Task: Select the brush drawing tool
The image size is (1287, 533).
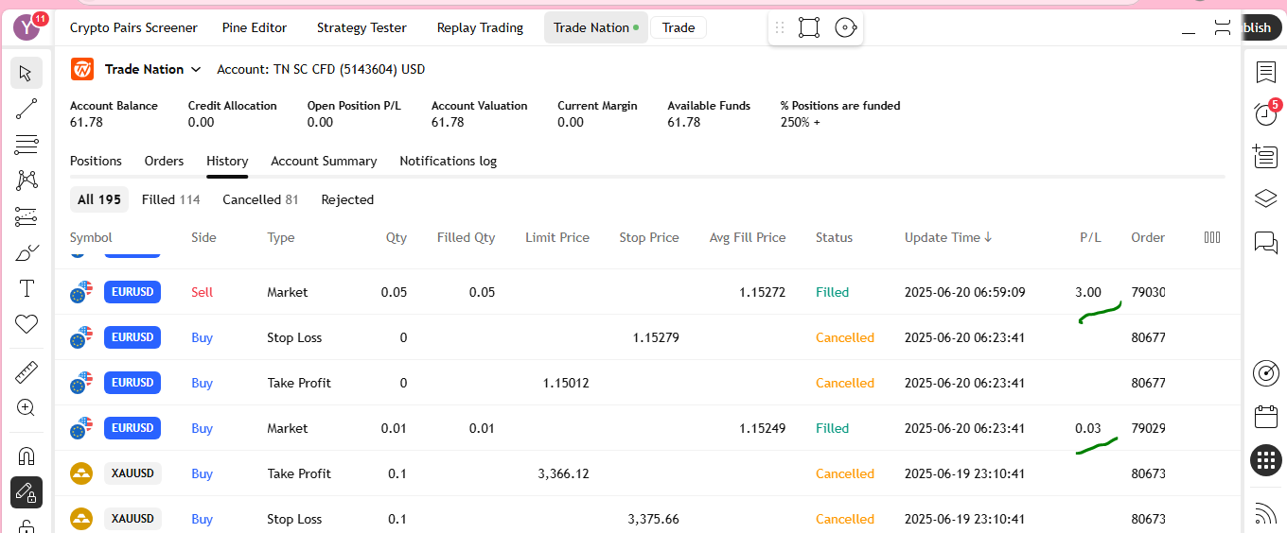Action: click(x=26, y=252)
